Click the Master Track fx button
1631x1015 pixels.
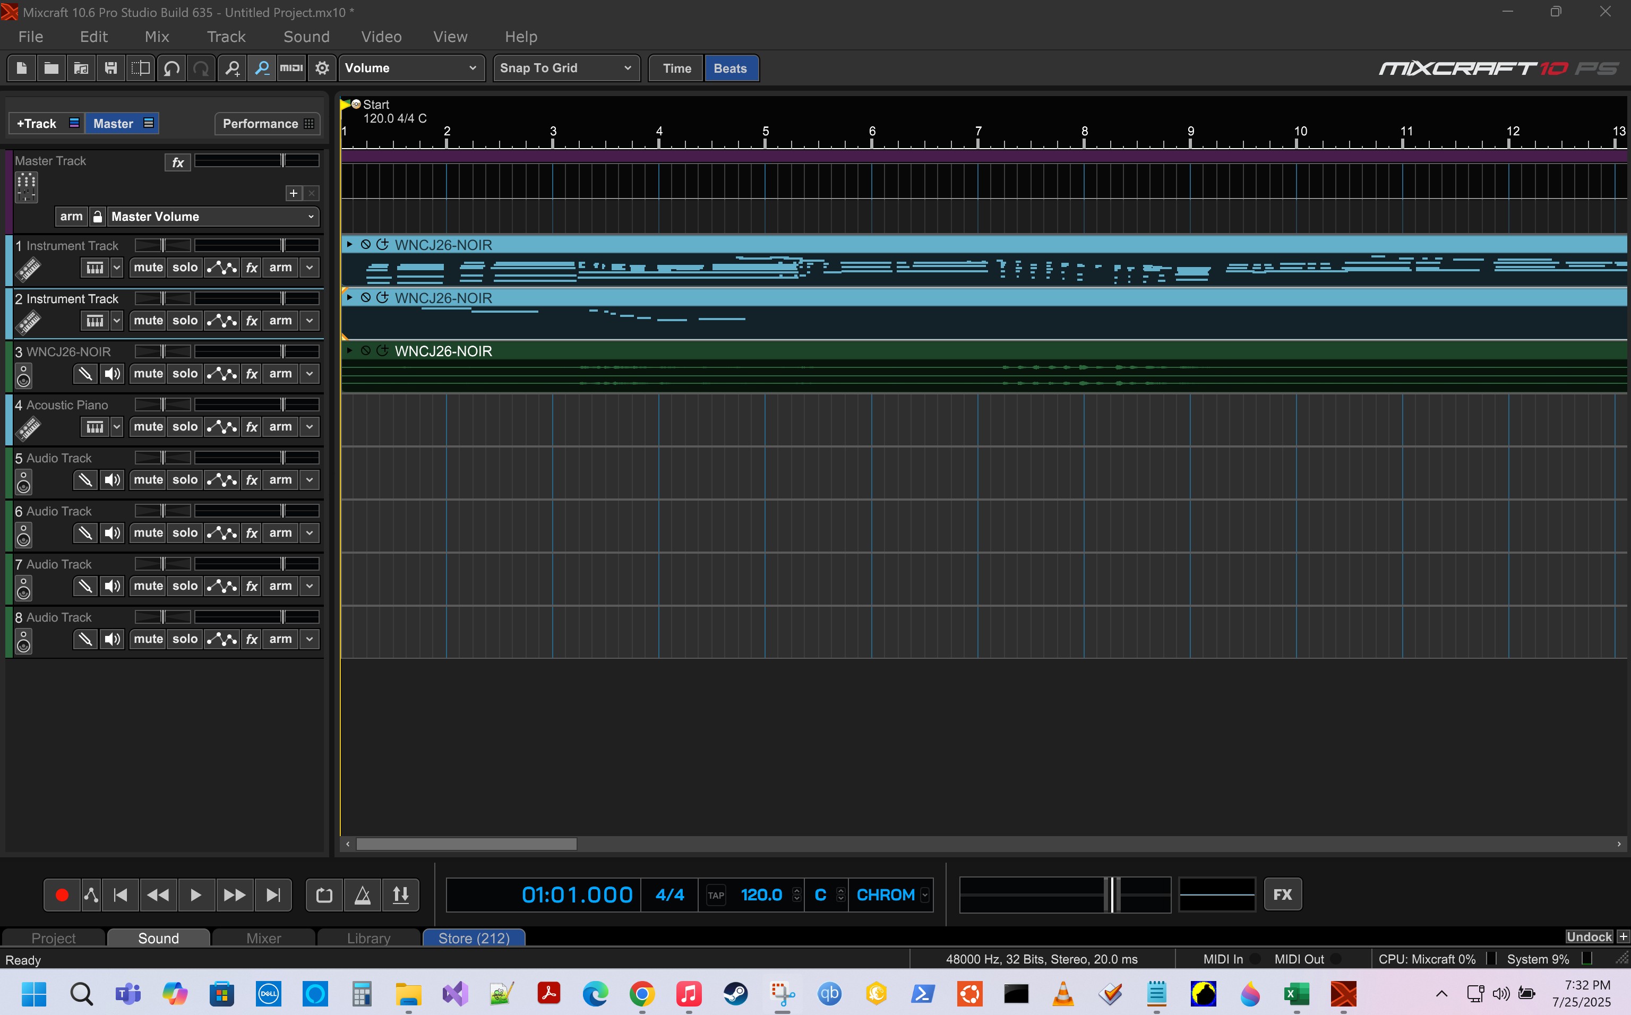(x=178, y=162)
